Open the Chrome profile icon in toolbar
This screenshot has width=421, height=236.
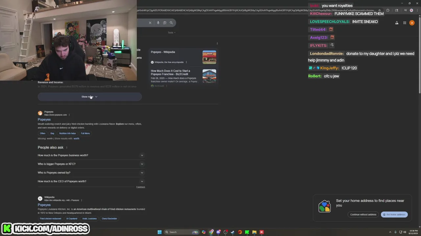click(411, 10)
